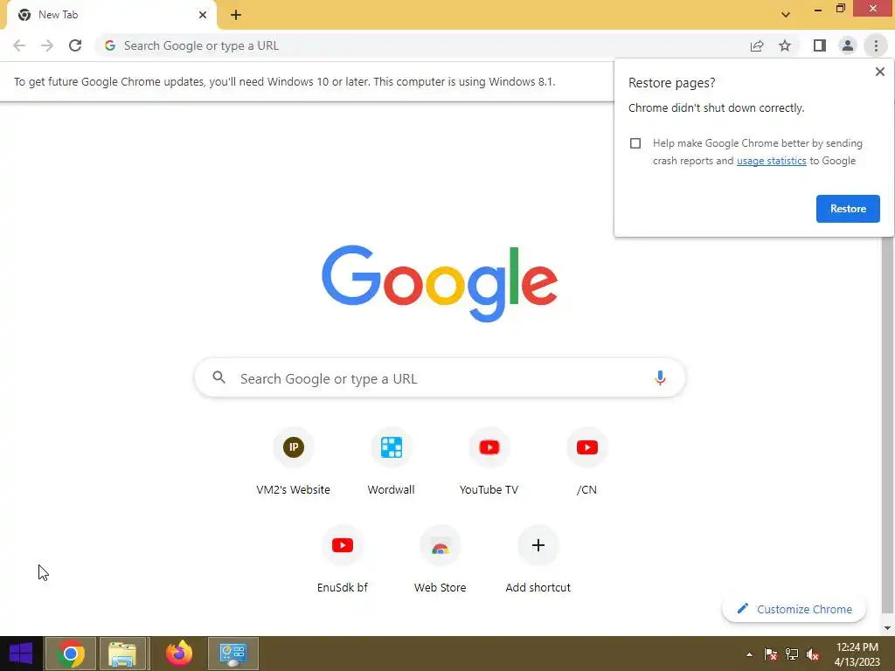Open File Explorer from the taskbar

point(124,654)
